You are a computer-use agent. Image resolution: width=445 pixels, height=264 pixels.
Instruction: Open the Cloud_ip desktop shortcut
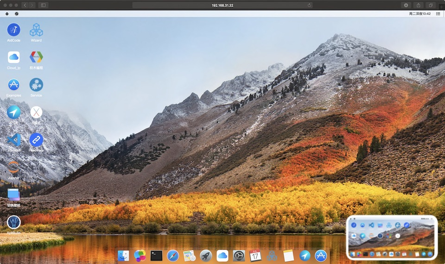(13, 57)
